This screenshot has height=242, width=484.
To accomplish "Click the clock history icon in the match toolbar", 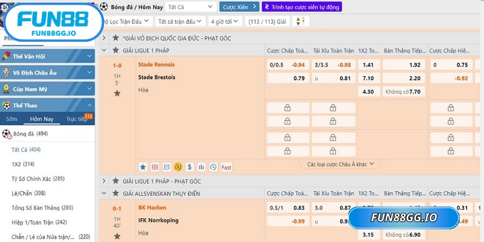I will 213,167.
